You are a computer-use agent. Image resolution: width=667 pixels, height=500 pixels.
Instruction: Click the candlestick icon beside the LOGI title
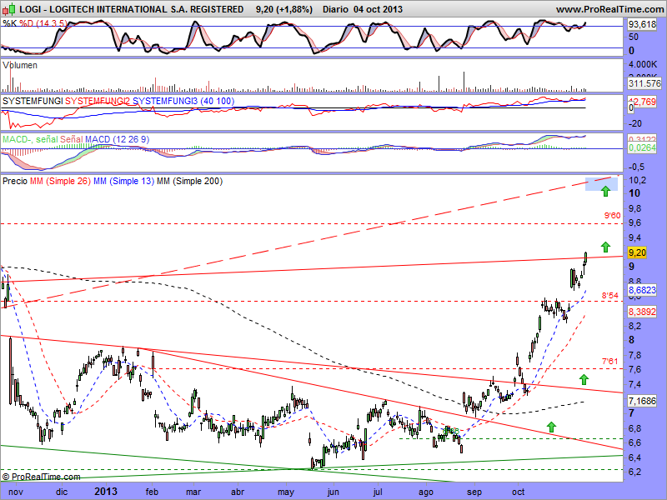coord(9,9)
